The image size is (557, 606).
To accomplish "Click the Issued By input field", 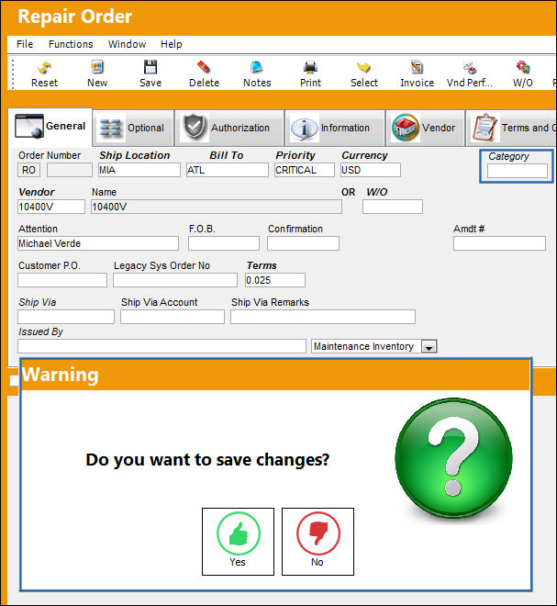I will (162, 346).
